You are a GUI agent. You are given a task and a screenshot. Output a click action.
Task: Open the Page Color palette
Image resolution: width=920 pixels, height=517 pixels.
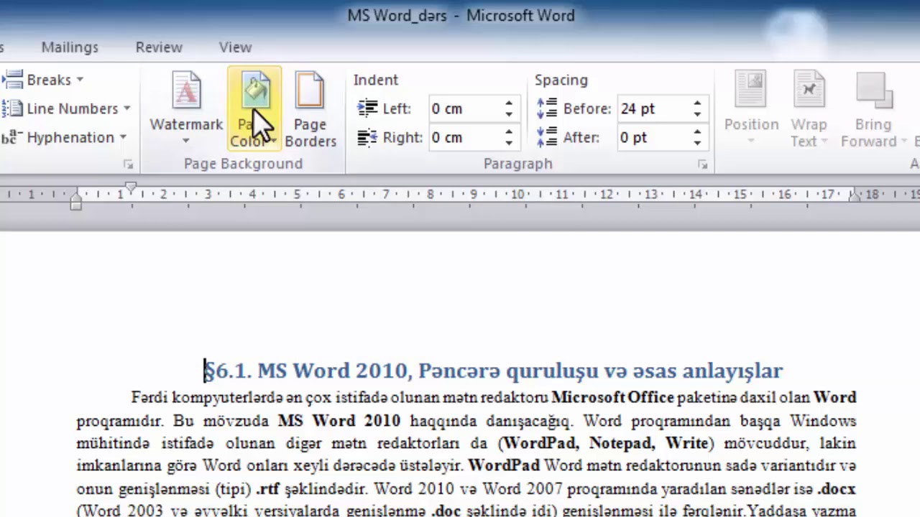click(254, 109)
